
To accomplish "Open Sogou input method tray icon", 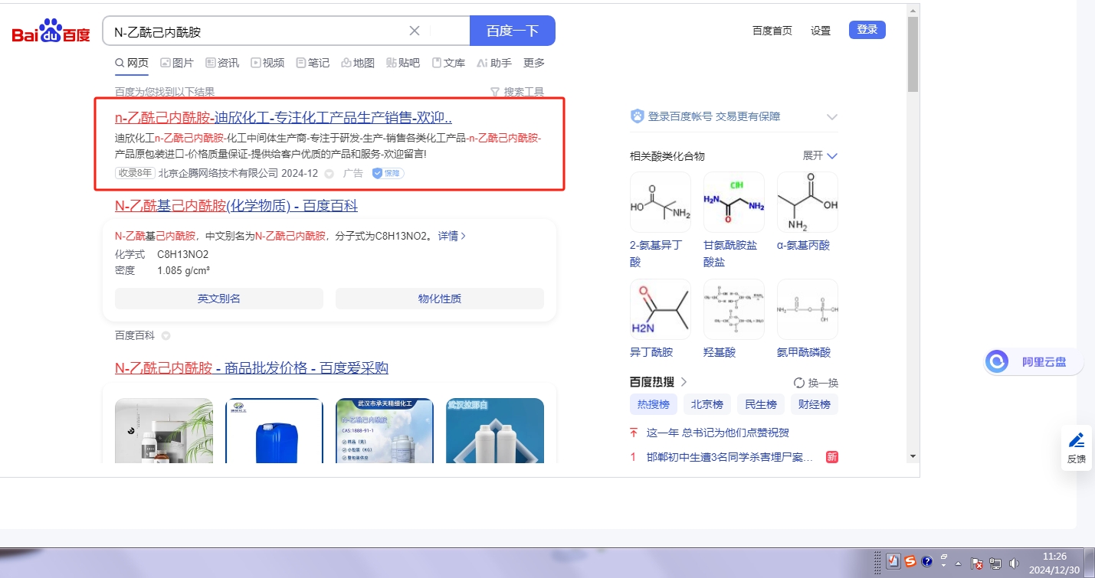I will [x=910, y=562].
